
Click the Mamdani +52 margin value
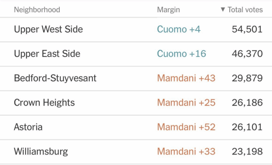tap(186, 127)
